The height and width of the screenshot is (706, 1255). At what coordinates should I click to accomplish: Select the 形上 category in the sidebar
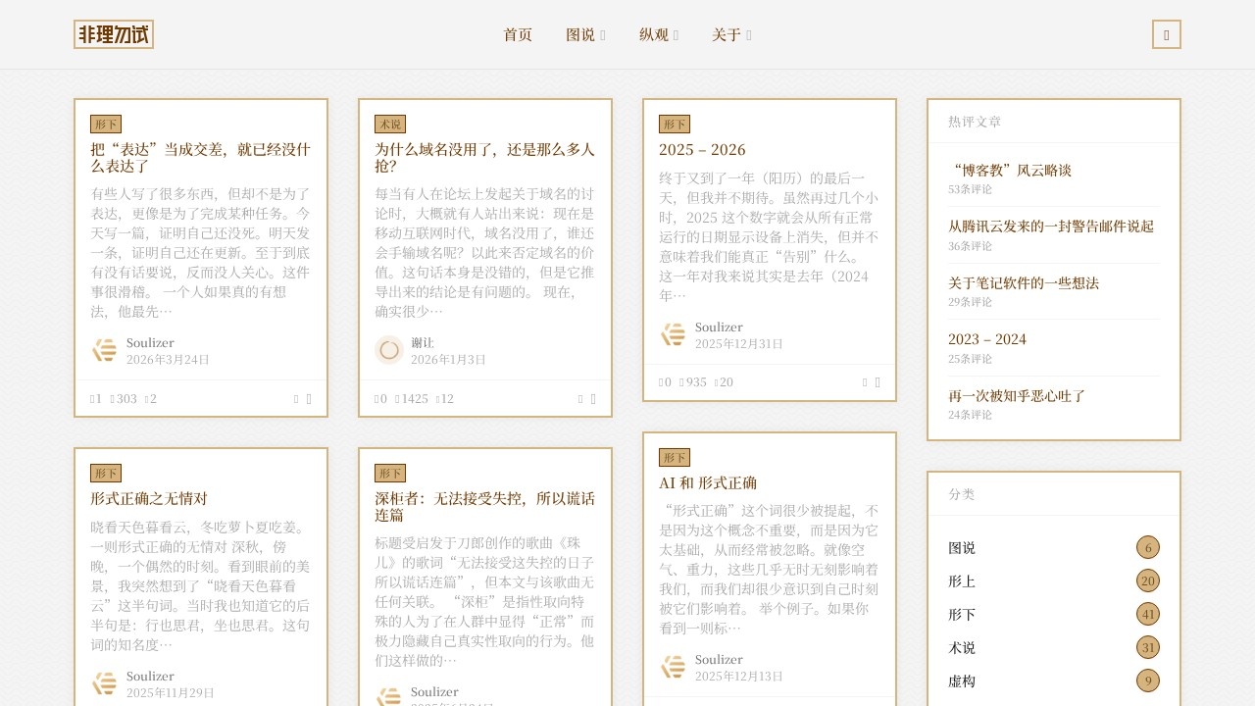961,580
